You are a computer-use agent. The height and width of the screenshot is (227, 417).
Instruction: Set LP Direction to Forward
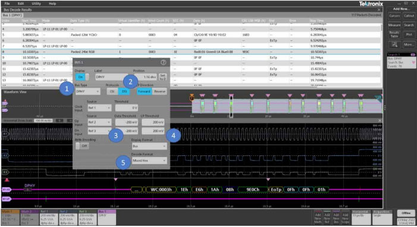[145, 91]
